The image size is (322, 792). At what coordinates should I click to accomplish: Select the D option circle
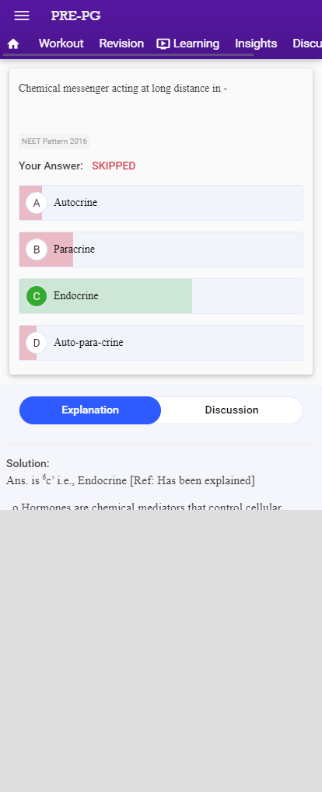point(37,343)
